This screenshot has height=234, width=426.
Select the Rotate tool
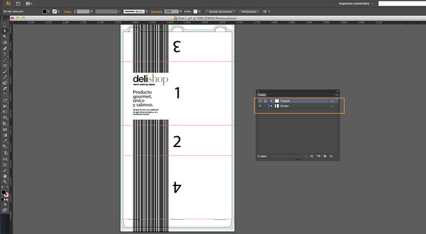click(5, 94)
